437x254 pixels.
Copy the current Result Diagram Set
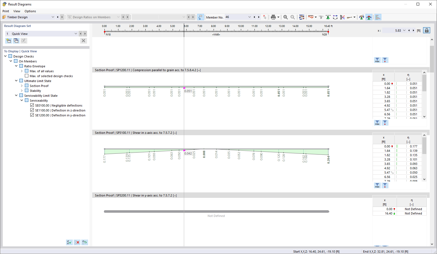pyautogui.click(x=16, y=40)
